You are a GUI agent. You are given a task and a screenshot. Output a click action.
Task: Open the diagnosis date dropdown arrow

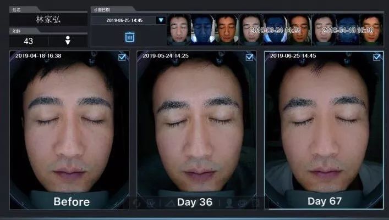tap(161, 20)
